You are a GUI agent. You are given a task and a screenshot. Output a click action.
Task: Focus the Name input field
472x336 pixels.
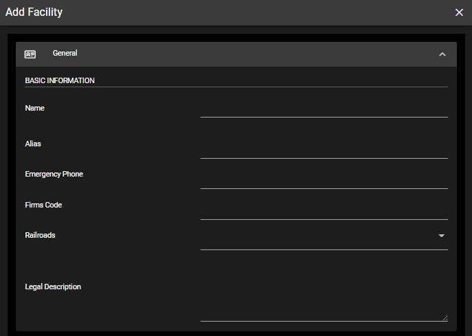(324, 110)
